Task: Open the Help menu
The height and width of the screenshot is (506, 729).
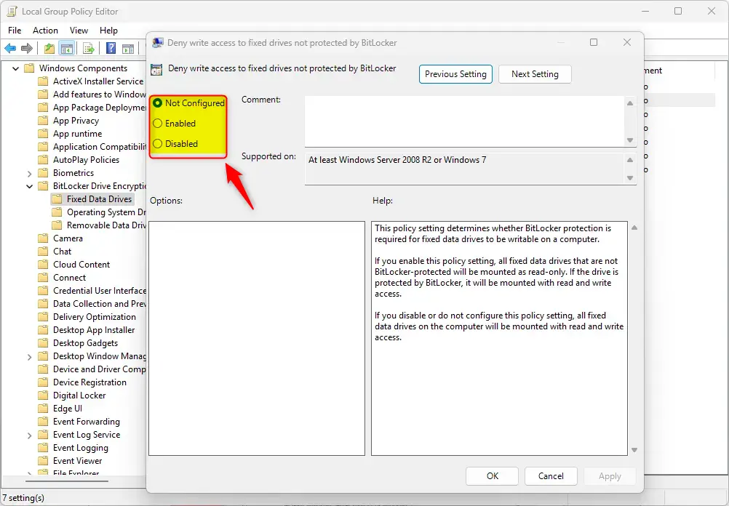Action: (x=108, y=31)
